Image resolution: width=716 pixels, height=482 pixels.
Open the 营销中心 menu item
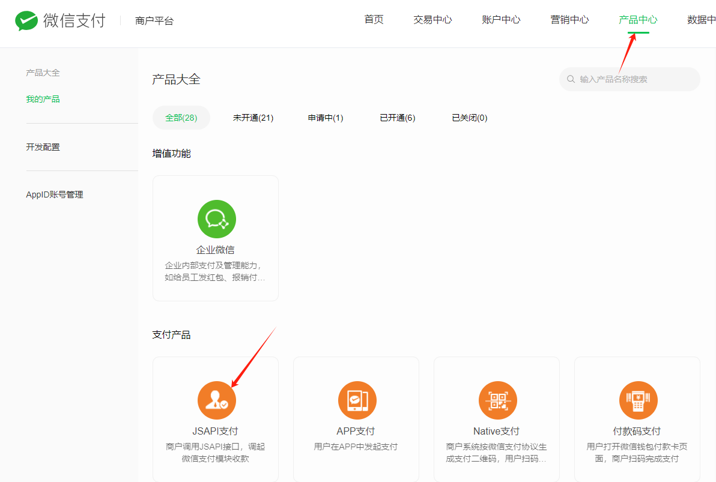569,20
